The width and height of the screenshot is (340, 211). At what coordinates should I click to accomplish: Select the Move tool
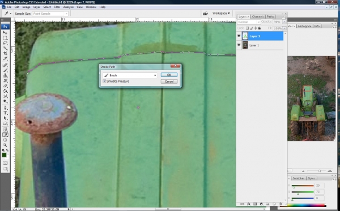tap(5, 33)
